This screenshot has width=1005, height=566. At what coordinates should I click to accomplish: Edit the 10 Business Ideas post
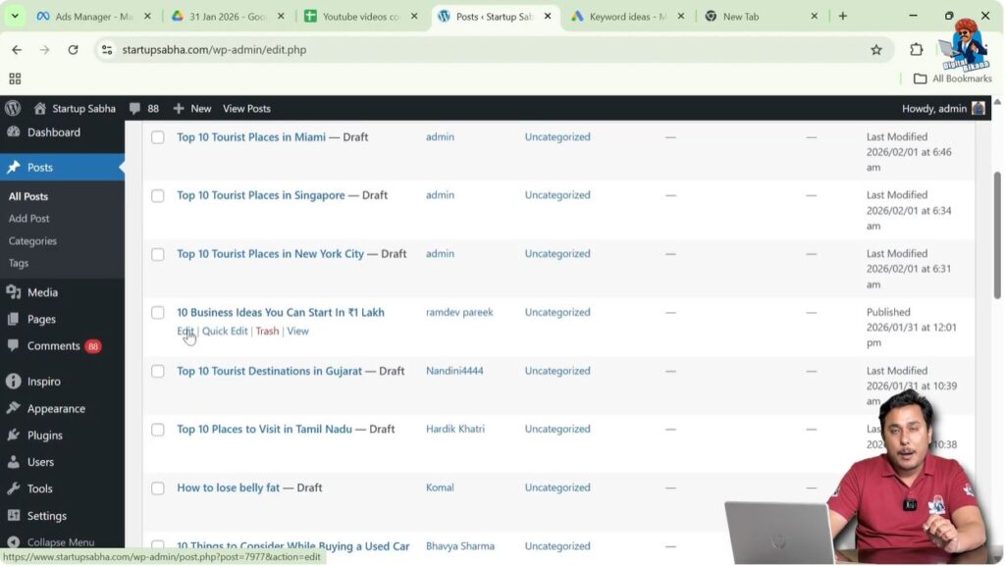[185, 331]
